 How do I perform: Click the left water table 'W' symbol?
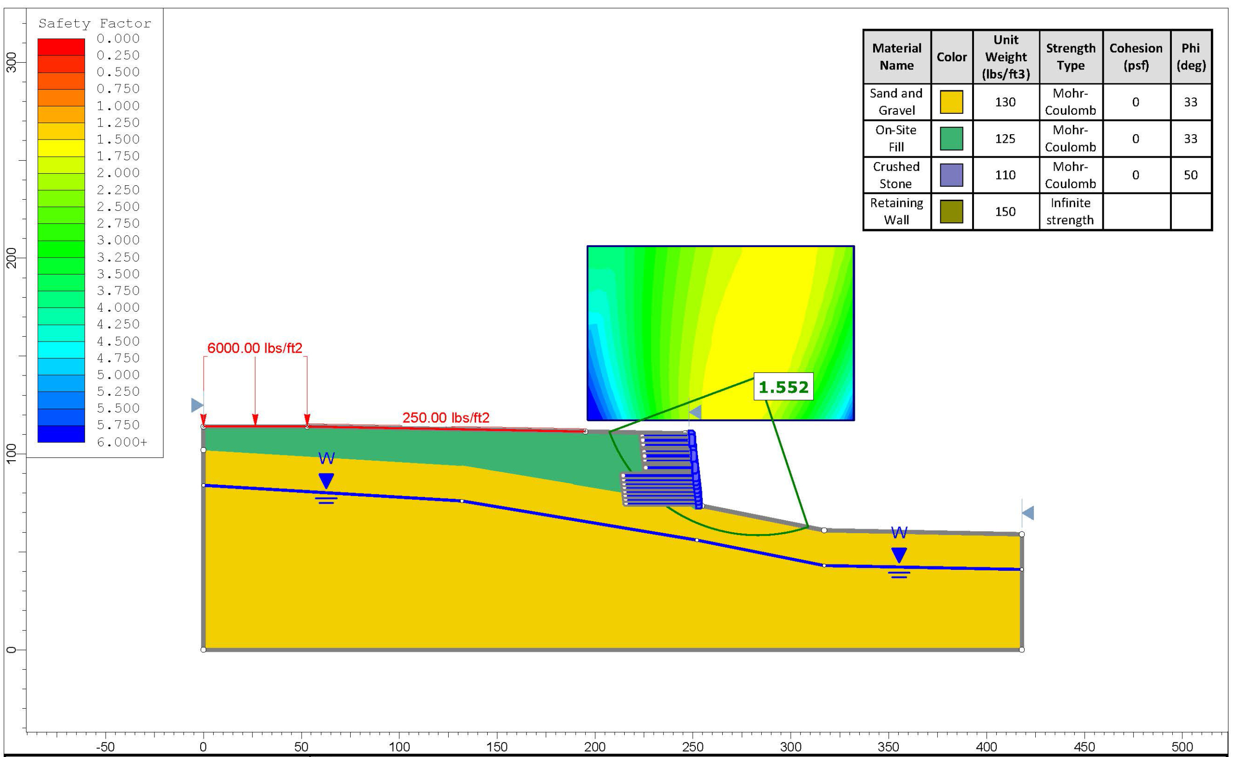(327, 458)
